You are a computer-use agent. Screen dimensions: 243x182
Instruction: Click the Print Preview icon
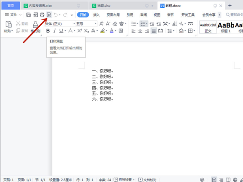tap(49, 15)
